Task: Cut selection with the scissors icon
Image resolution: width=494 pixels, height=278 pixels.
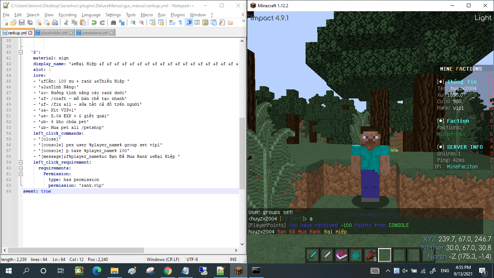Action: point(66,22)
